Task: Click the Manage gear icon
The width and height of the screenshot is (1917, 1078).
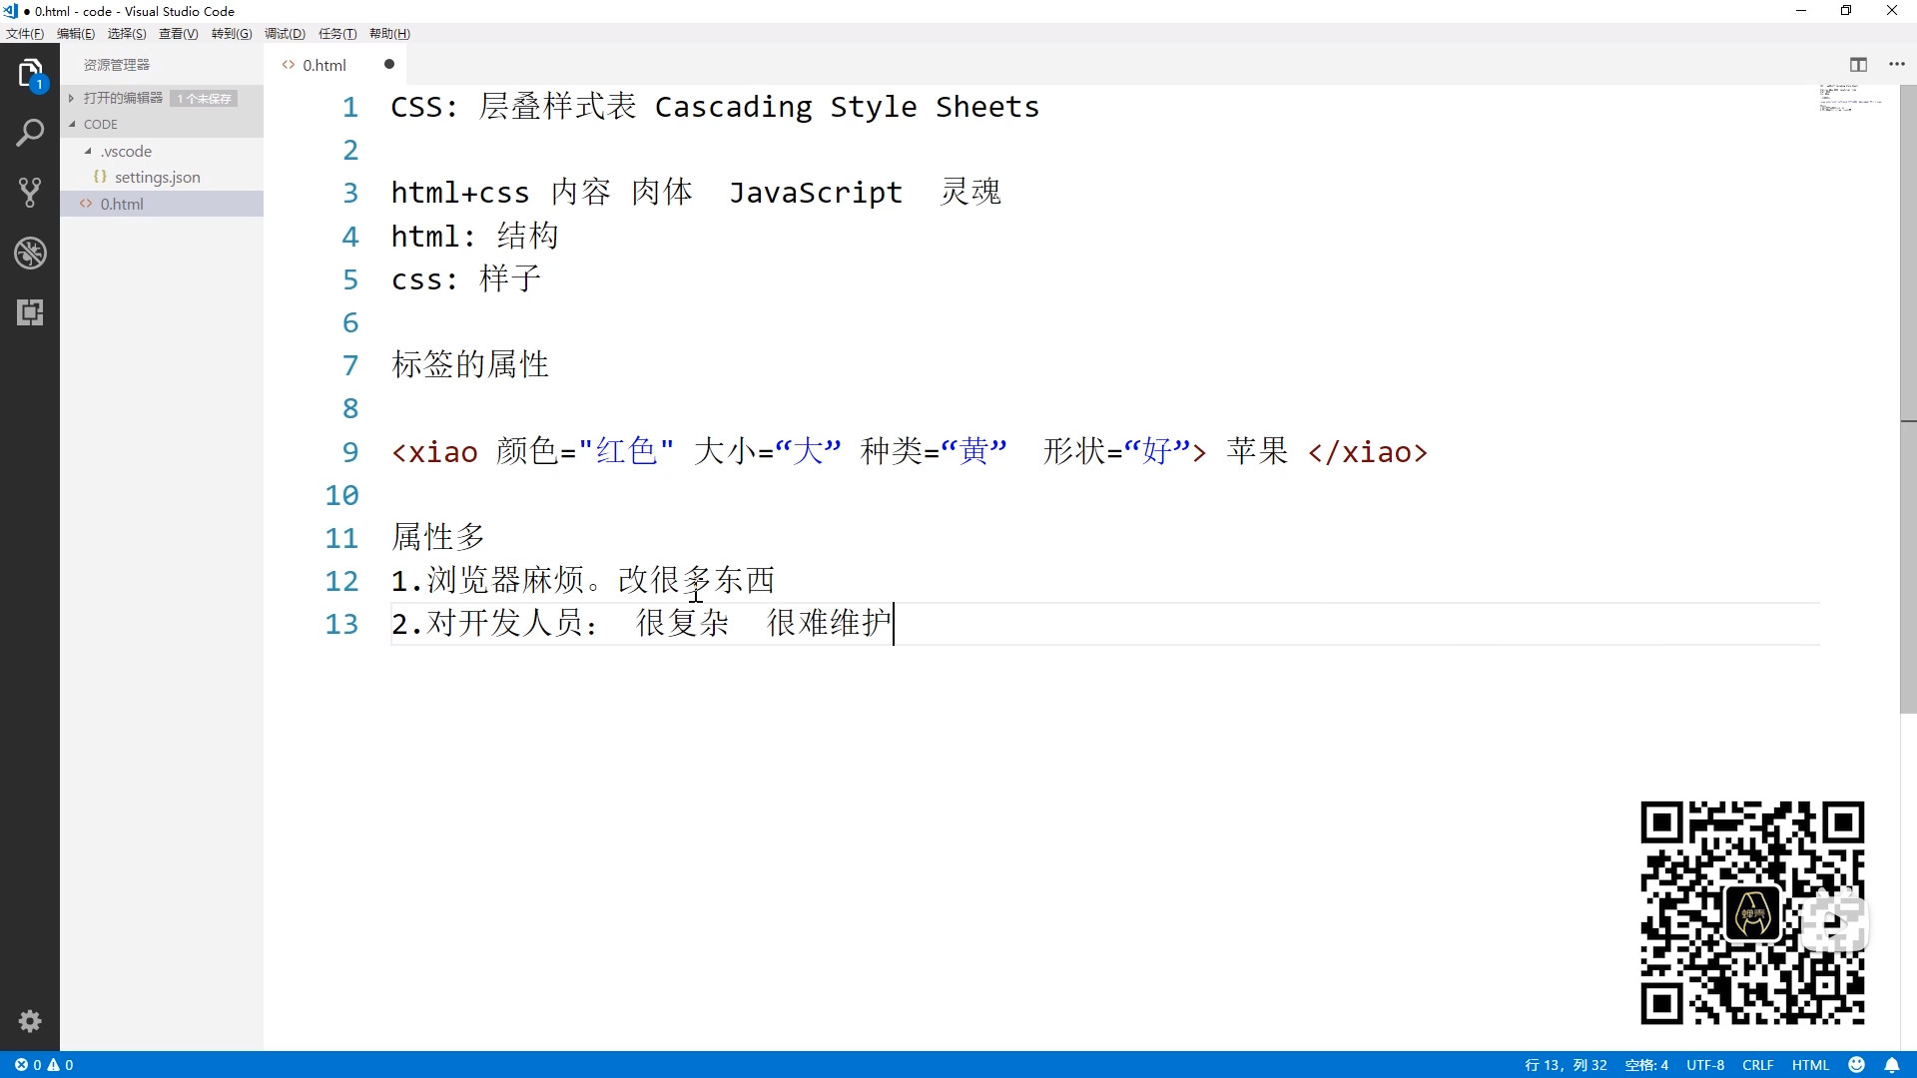Action: 30,1021
